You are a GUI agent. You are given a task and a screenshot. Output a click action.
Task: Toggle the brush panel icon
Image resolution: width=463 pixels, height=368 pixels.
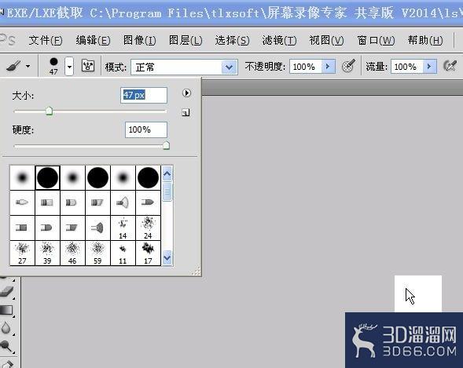pos(88,66)
